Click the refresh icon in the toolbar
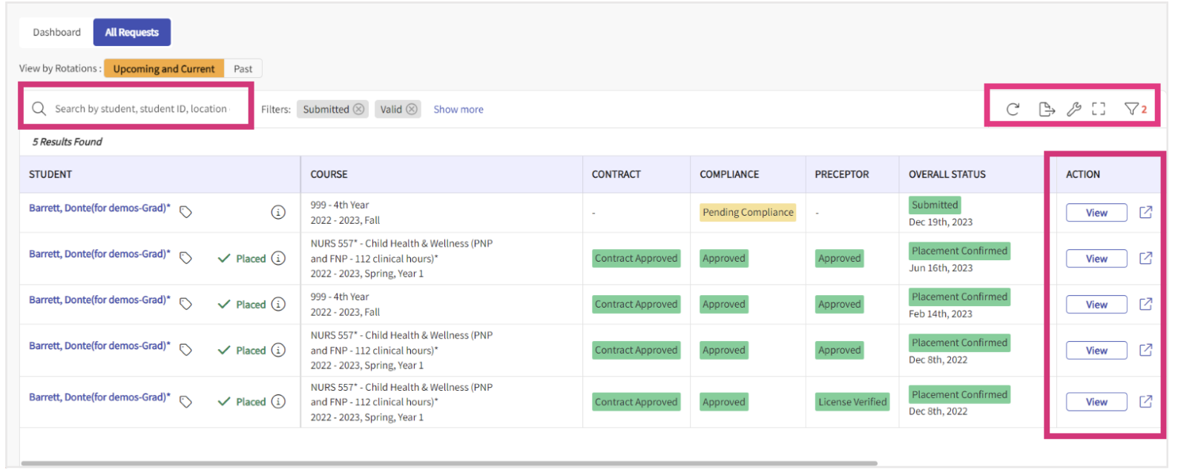1178x470 pixels. [x=1012, y=110]
